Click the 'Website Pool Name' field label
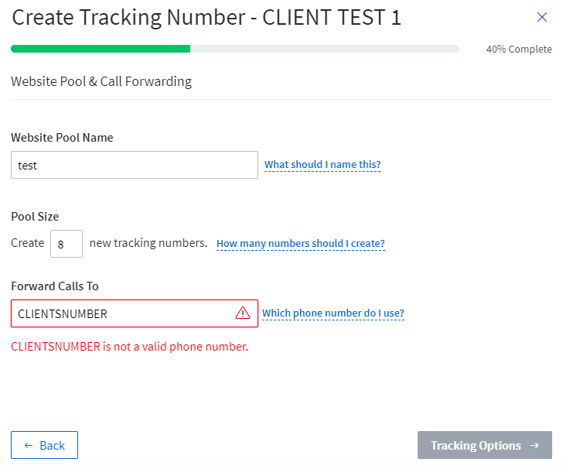 (62, 138)
